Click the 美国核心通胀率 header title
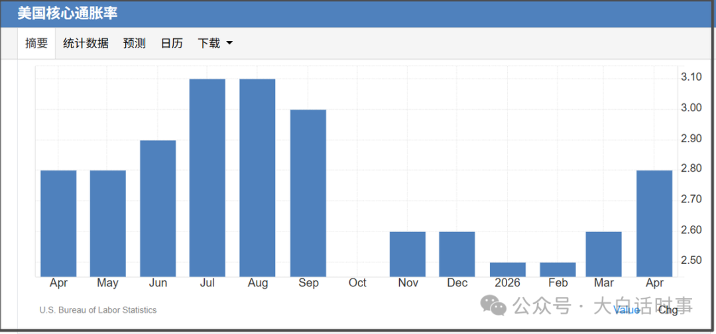The width and height of the screenshot is (716, 334). (68, 13)
